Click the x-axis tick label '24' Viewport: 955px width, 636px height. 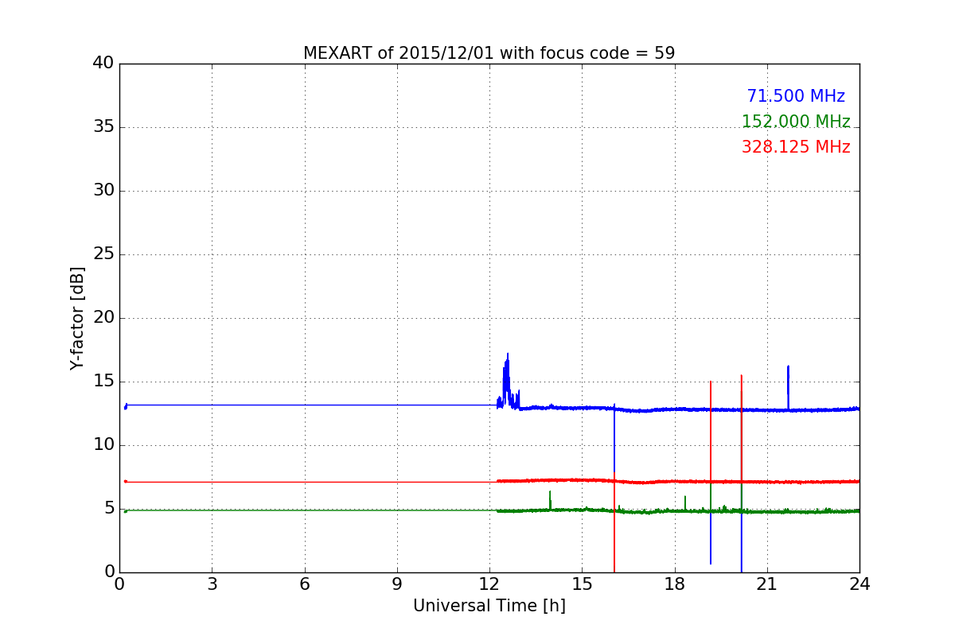[859, 584]
